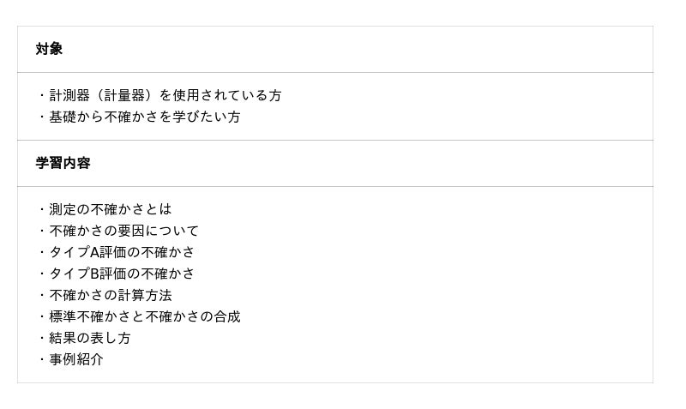Click the 対象 section heading
The height and width of the screenshot is (409, 686).
coord(49,49)
